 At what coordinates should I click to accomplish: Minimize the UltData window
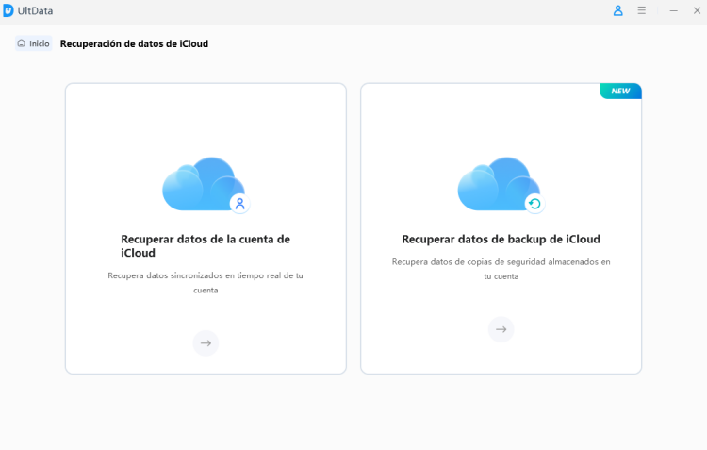[x=673, y=10]
